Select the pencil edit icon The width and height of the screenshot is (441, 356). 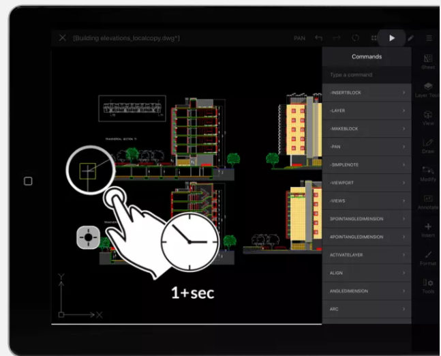410,38
